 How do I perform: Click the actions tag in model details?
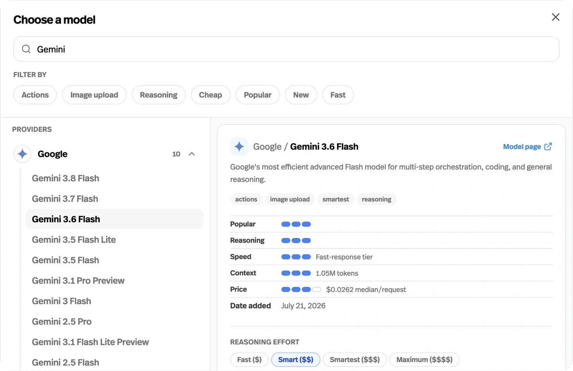pos(246,199)
